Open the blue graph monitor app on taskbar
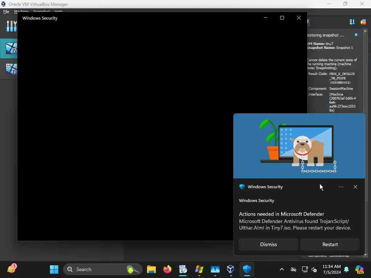Viewport: 371px width, 278px height. pos(215,269)
